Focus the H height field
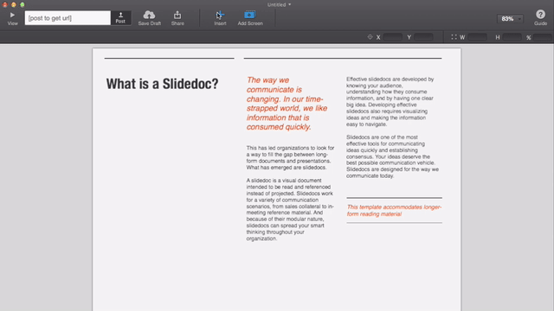 (512, 37)
